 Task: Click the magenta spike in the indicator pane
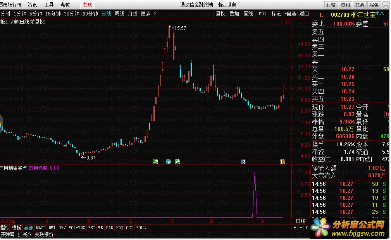click(255, 194)
